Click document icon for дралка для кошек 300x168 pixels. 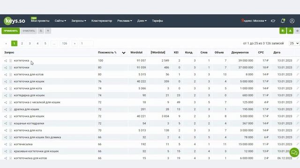pyautogui.click(x=10, y=109)
